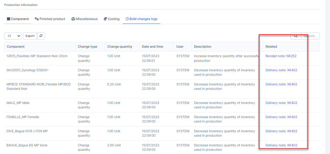Switch to the Component tab
This screenshot has width=330, height=154.
pyautogui.click(x=18, y=19)
